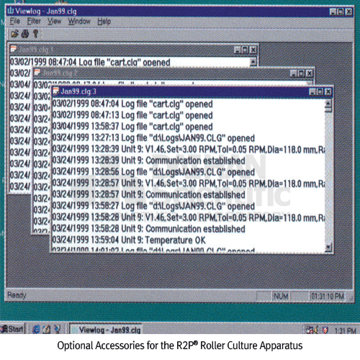Image resolution: width=360 pixels, height=360 pixels.
Task: Click the Open log file toolbar icon
Action: [x=14, y=34]
